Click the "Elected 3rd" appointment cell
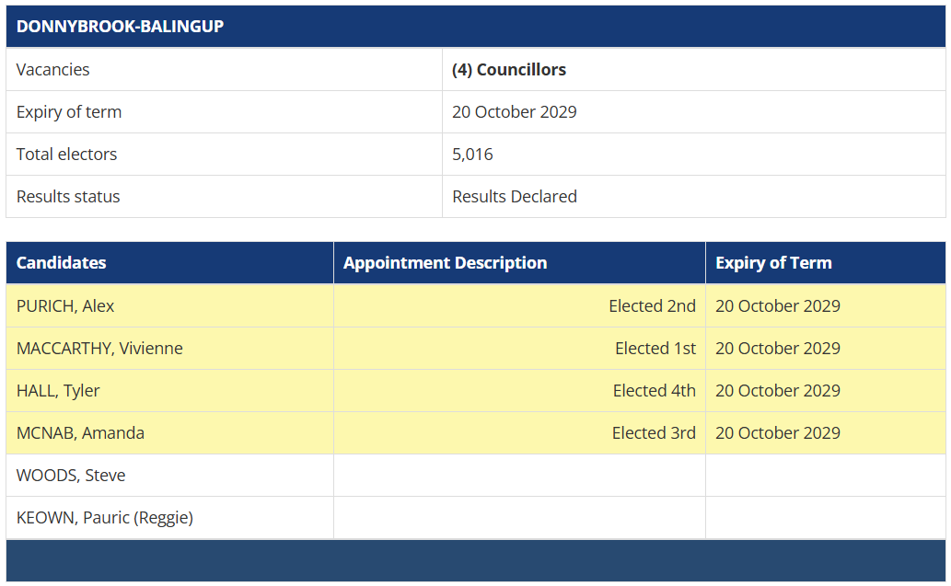The image size is (951, 586). tap(654, 433)
